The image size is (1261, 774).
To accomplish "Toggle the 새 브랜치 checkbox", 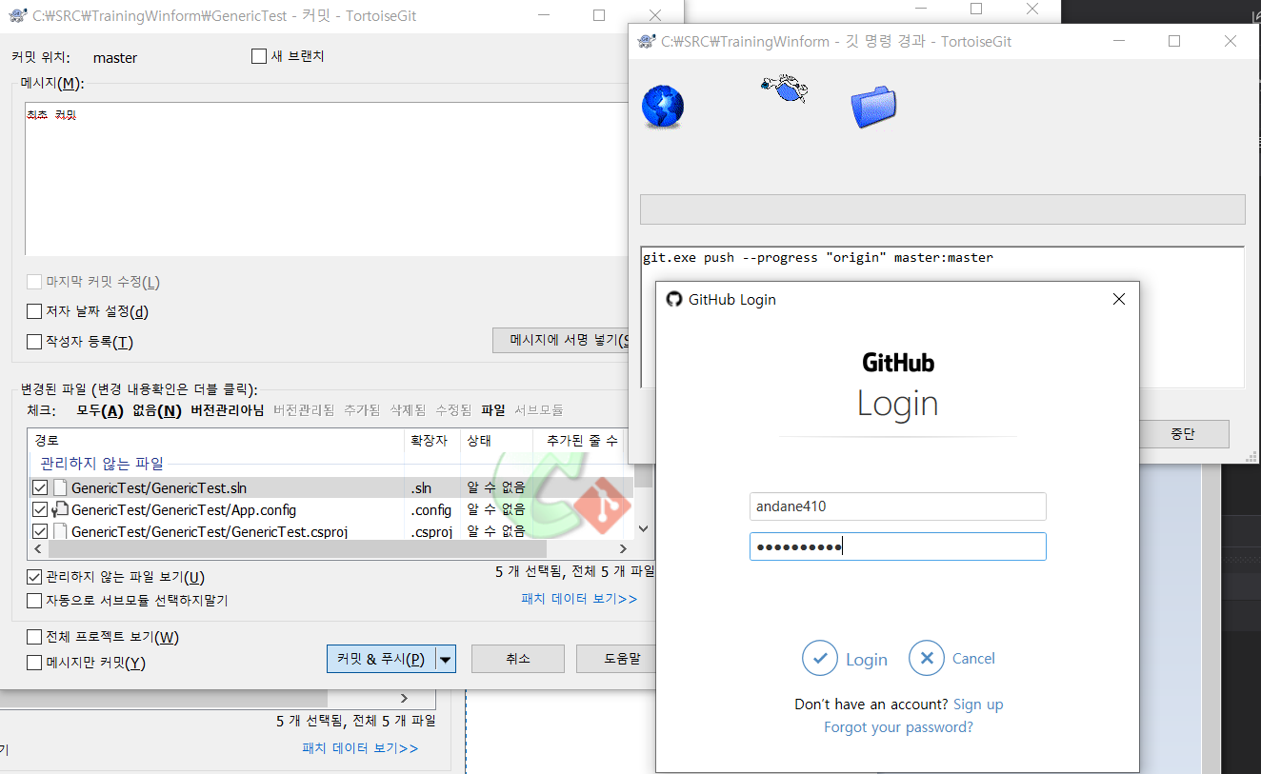I will tap(259, 56).
